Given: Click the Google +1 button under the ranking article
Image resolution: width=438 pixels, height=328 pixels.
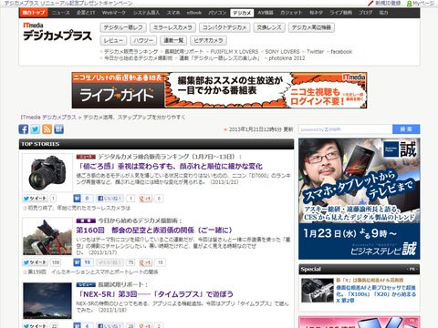Looking at the screenshot, I should (x=145, y=199).
